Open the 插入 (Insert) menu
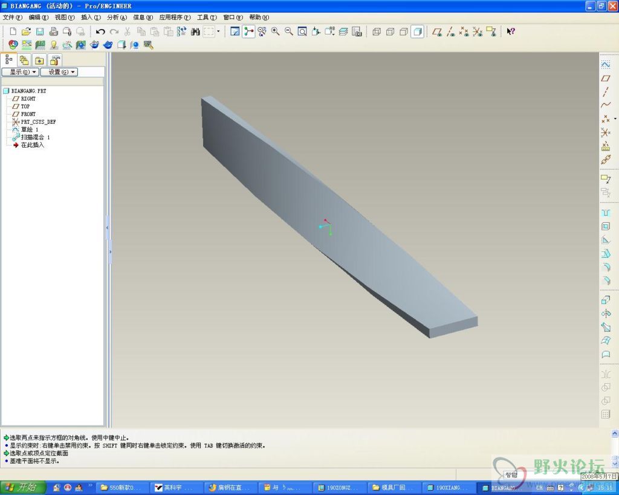Viewport: 619px width, 495px height. (x=90, y=18)
